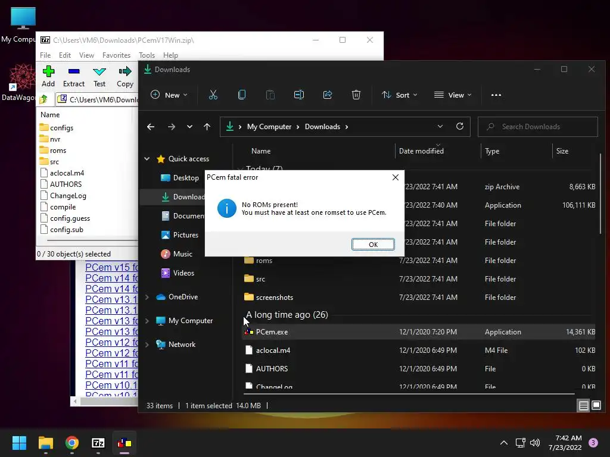The height and width of the screenshot is (457, 610).
Task: Close the PCem fatal error dialog
Action: 396,177
